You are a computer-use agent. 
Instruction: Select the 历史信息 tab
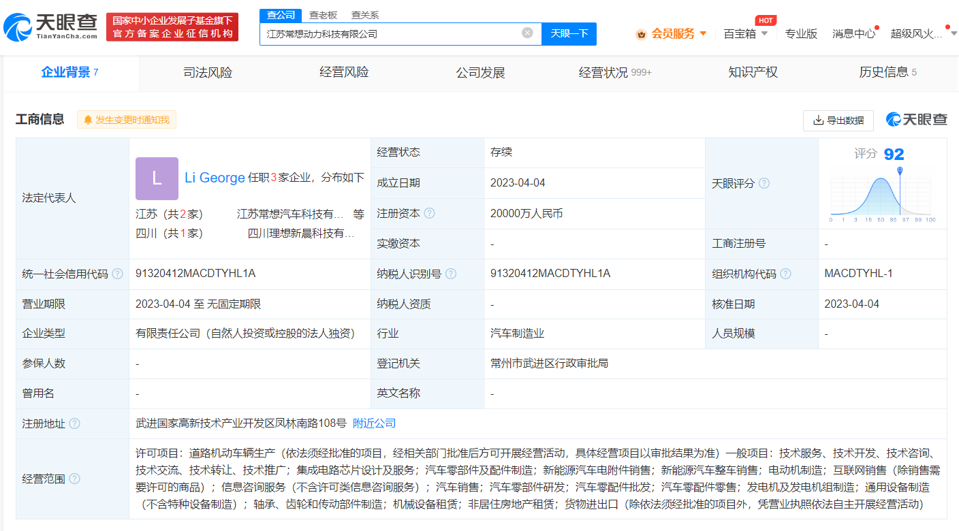coord(887,72)
